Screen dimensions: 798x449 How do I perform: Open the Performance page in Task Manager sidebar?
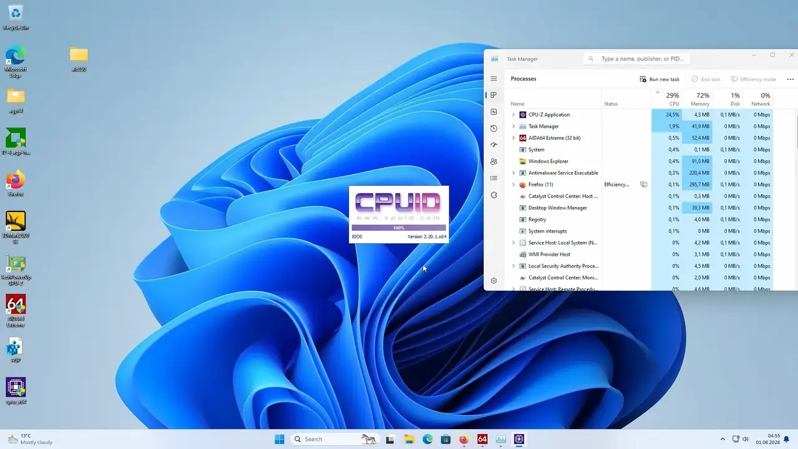494,112
